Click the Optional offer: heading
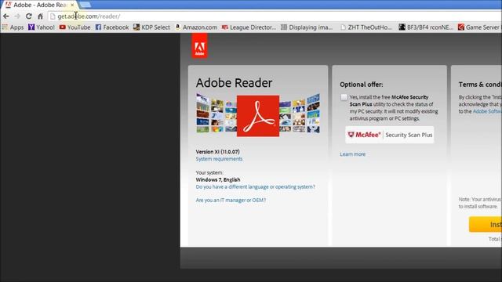This screenshot has width=502, height=282. [362, 85]
